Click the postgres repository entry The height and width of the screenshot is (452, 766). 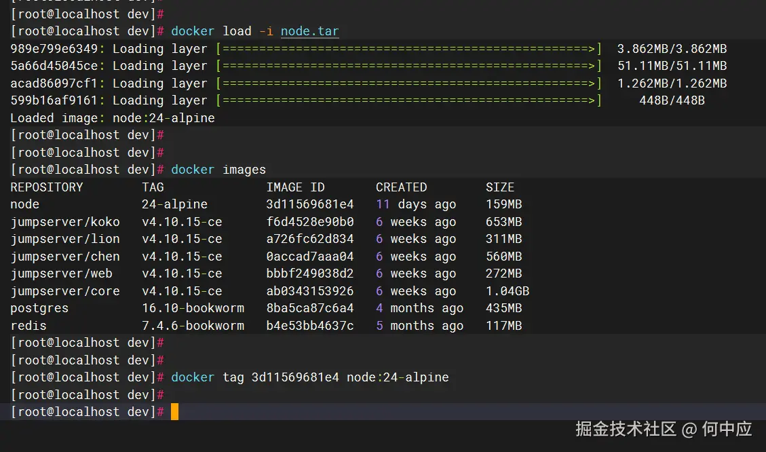click(x=39, y=308)
